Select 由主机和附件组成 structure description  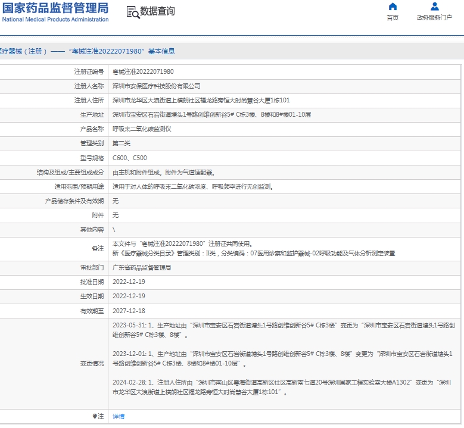pos(164,173)
